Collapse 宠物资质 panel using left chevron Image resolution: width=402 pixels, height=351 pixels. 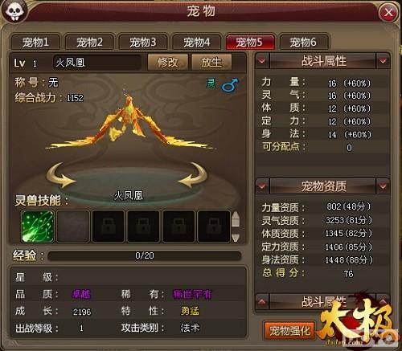[x=262, y=186]
